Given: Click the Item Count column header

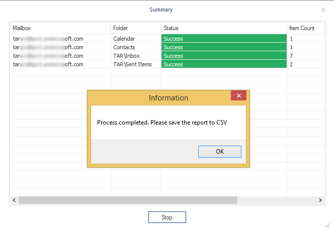Looking at the screenshot, I should coord(306,28).
